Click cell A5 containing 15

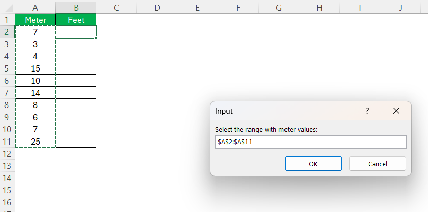[35, 68]
